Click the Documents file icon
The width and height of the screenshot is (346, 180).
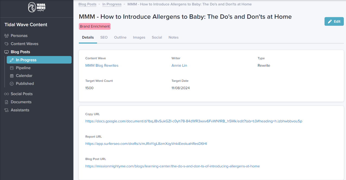point(7,102)
